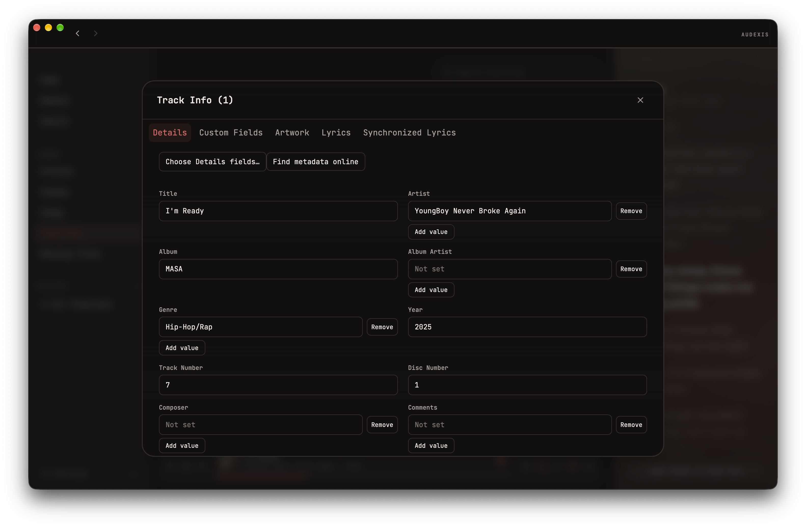Image resolution: width=806 pixels, height=527 pixels.
Task: Click the Comments input field
Action: pos(510,425)
